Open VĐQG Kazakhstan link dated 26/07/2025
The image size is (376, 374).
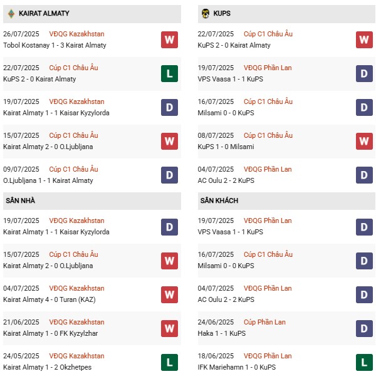point(76,34)
